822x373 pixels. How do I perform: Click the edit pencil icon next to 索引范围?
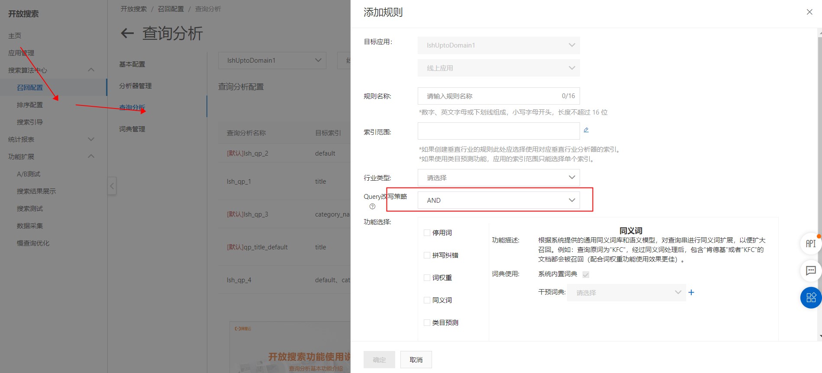click(586, 130)
